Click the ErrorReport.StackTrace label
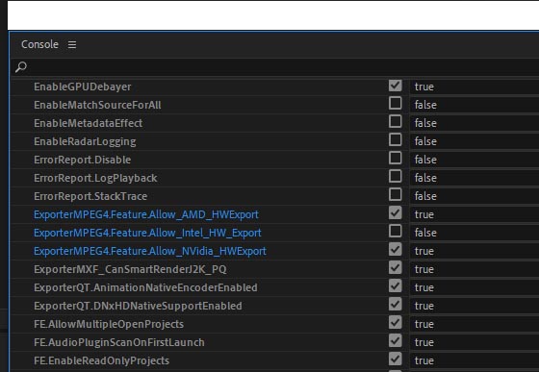Viewport: 539px width, 372px height. click(x=90, y=196)
